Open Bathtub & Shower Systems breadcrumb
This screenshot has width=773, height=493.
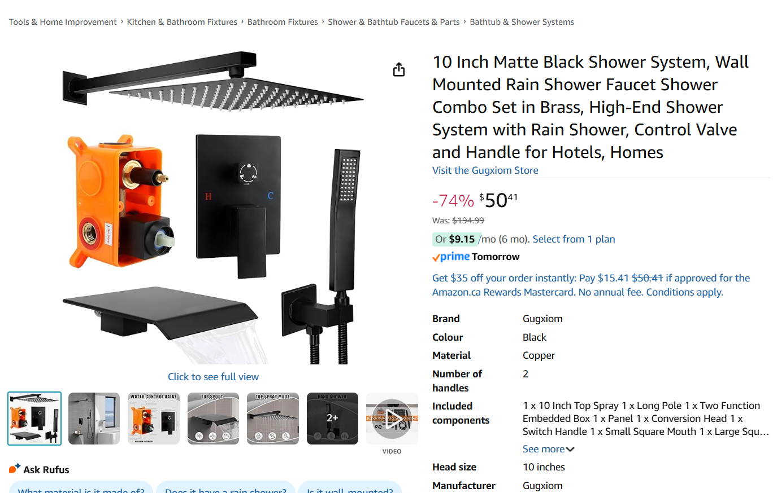[x=522, y=22]
